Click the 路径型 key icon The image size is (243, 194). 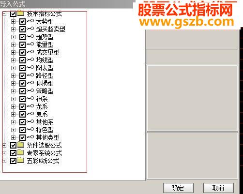point(30,75)
